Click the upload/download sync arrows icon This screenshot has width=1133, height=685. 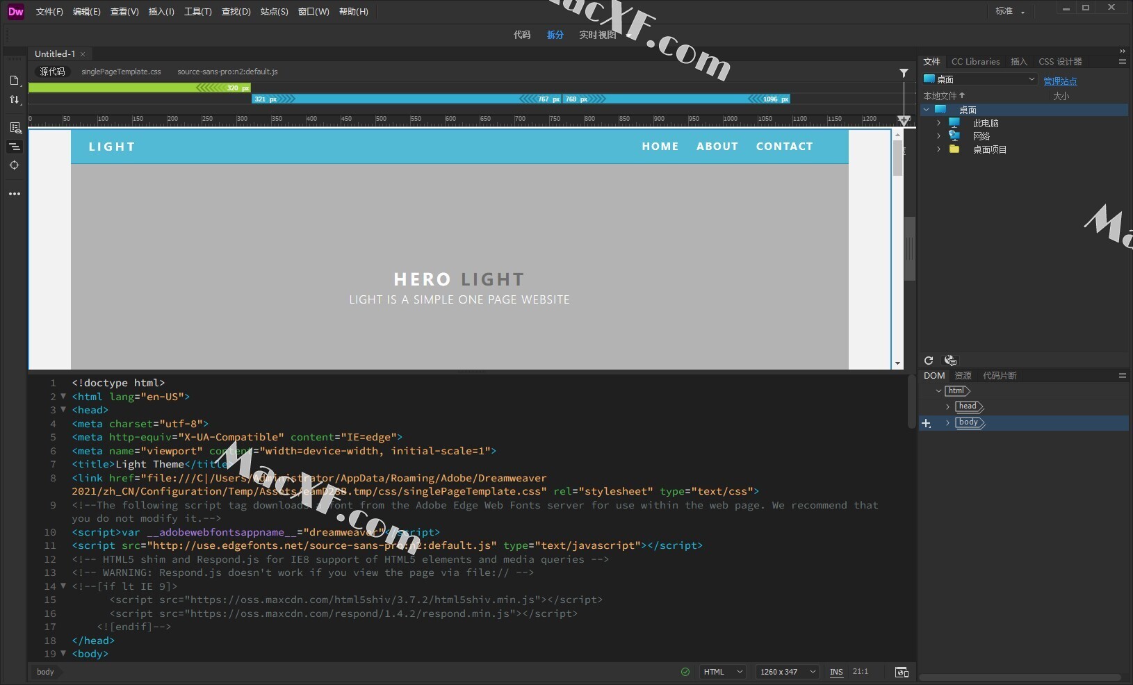[x=15, y=99]
